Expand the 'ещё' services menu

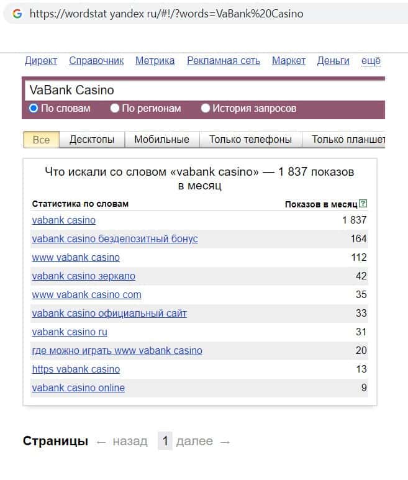click(x=371, y=61)
